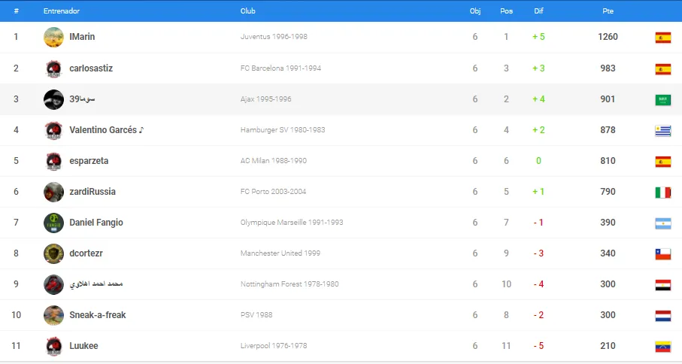Click Spain flag in esparzeta row
This screenshot has height=364, width=682.
point(663,162)
